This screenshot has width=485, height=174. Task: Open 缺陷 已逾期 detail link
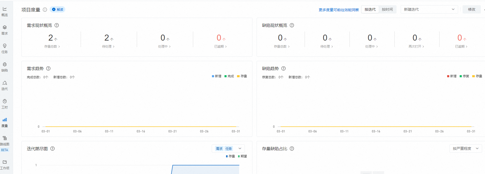click(x=461, y=47)
